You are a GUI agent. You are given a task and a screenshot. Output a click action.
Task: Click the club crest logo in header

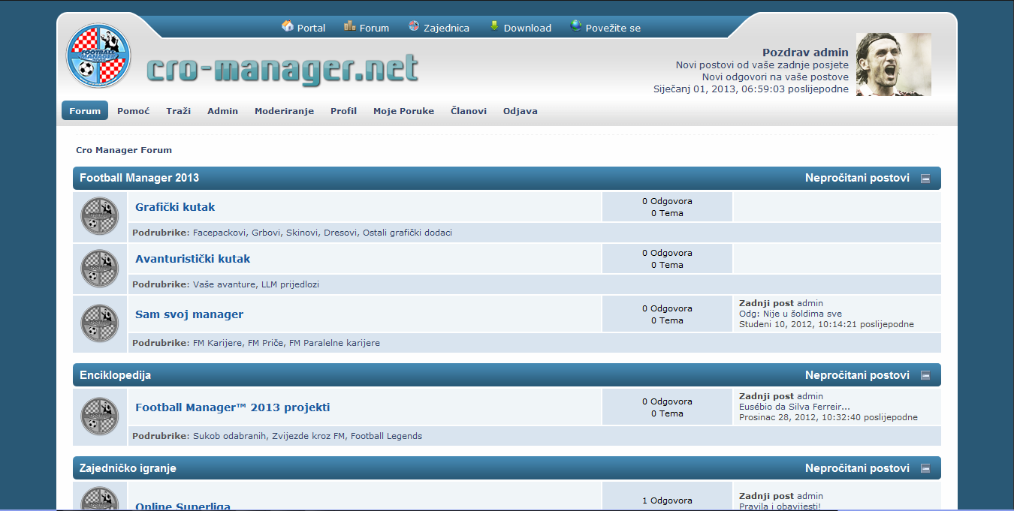(98, 56)
